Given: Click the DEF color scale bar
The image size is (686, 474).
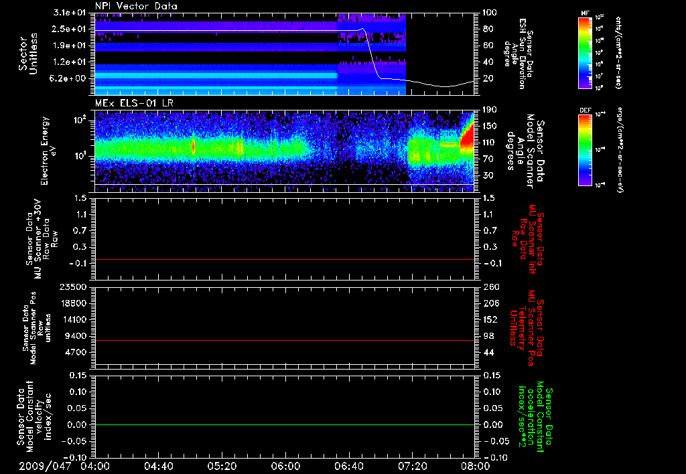Looking at the screenshot, I should click(x=586, y=150).
